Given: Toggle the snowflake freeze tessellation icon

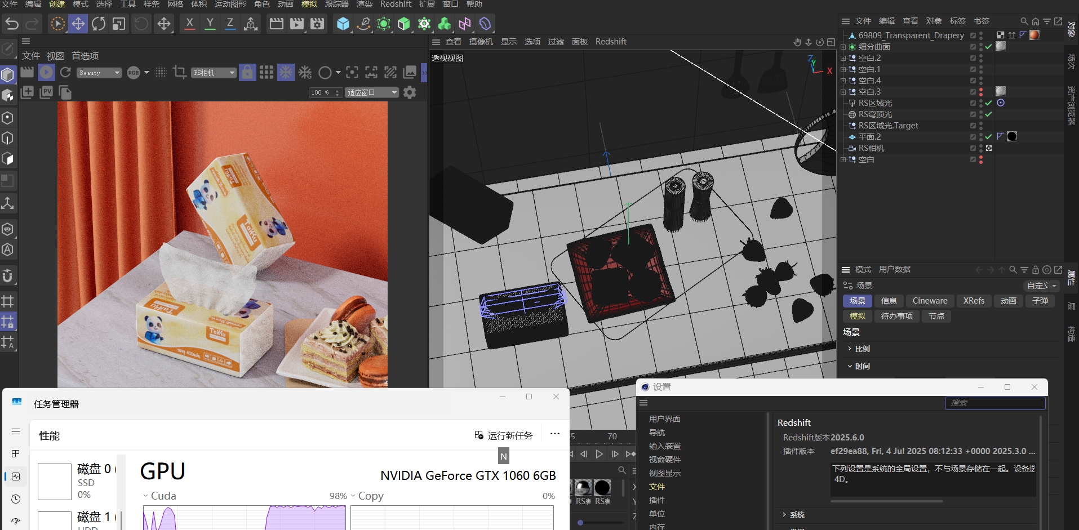Looking at the screenshot, I should (286, 72).
